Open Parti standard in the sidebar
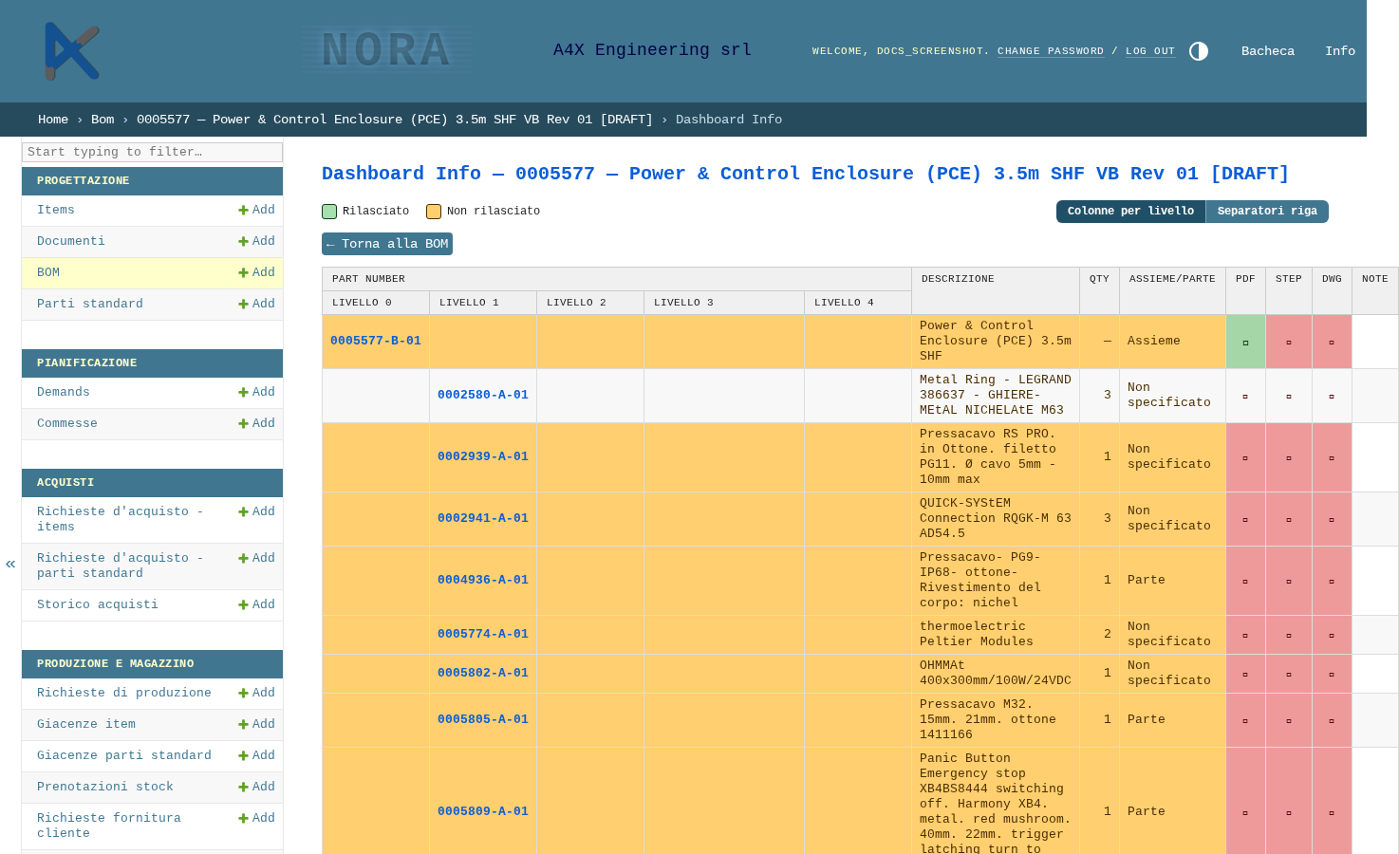This screenshot has width=1399, height=854. click(90, 304)
